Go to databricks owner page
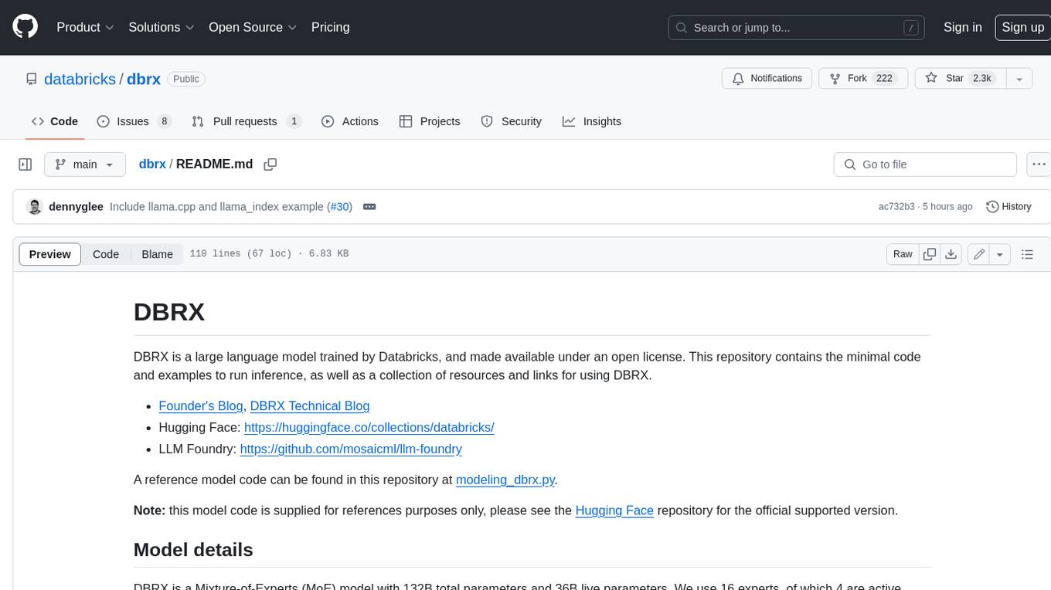 click(80, 79)
